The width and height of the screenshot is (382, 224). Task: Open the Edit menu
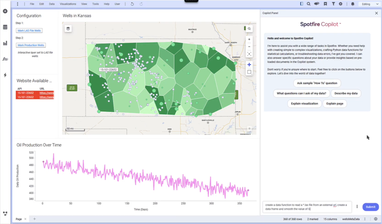41,4
